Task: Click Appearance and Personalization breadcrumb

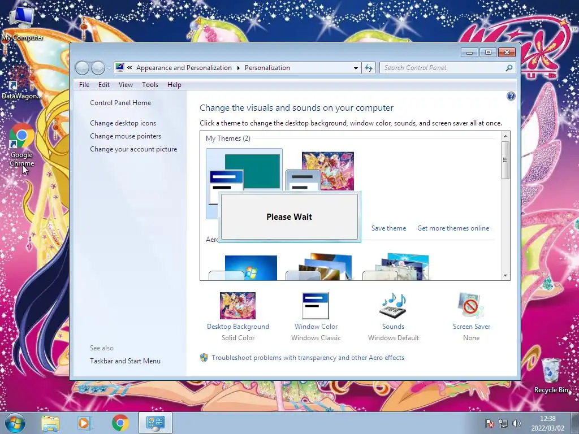Action: pos(184,68)
